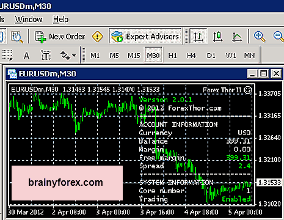The width and height of the screenshot is (284, 220).
Task: Switch chart to bar chart mode
Action: (x=198, y=36)
